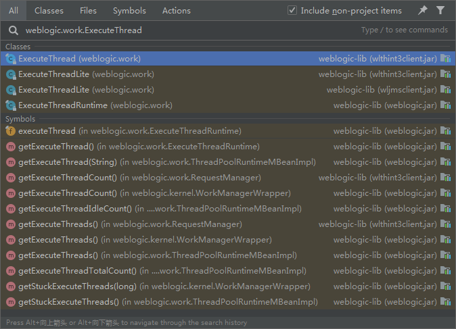
Task: Select getExecuteThread() in ExecuteThreadRuntime
Action: click(228, 147)
